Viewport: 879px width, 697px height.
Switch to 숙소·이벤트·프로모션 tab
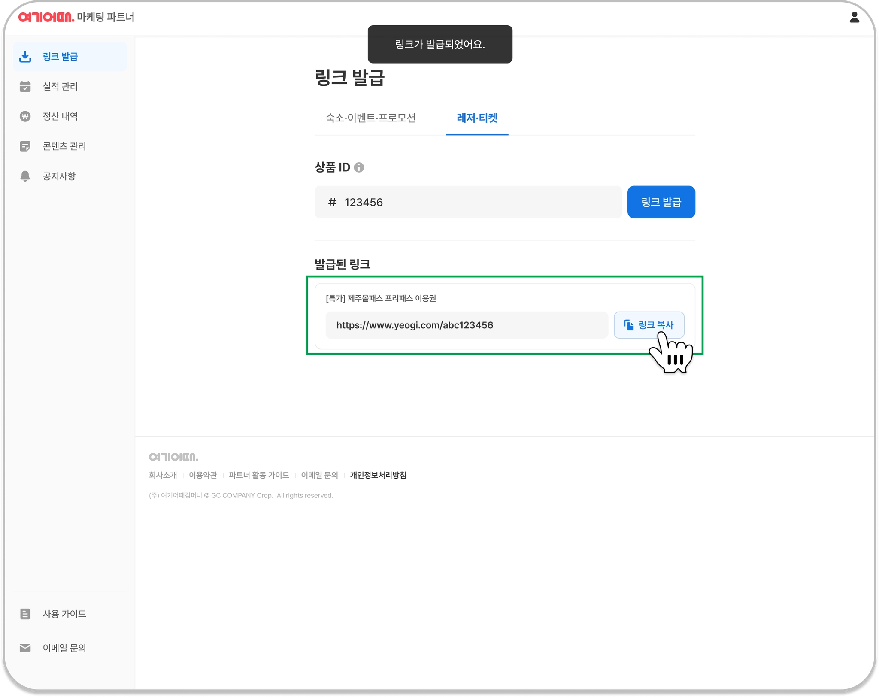tap(370, 118)
